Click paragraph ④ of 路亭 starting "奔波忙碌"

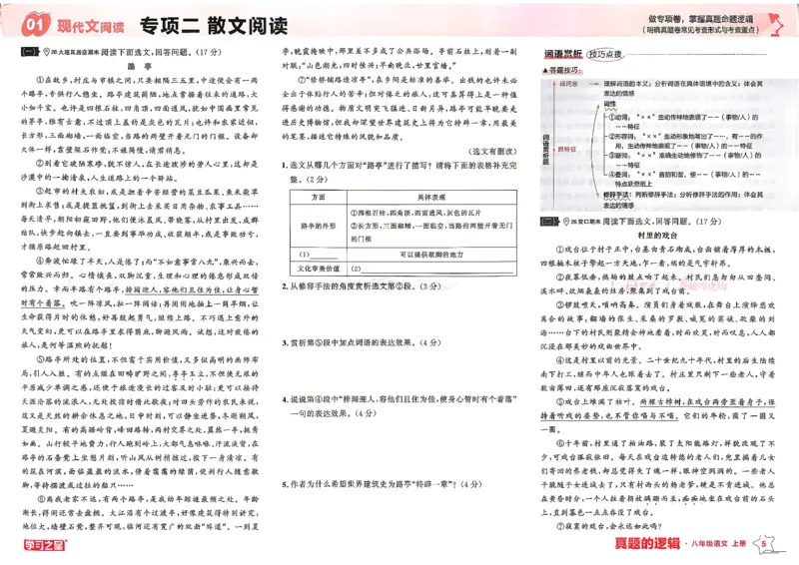click(x=140, y=303)
